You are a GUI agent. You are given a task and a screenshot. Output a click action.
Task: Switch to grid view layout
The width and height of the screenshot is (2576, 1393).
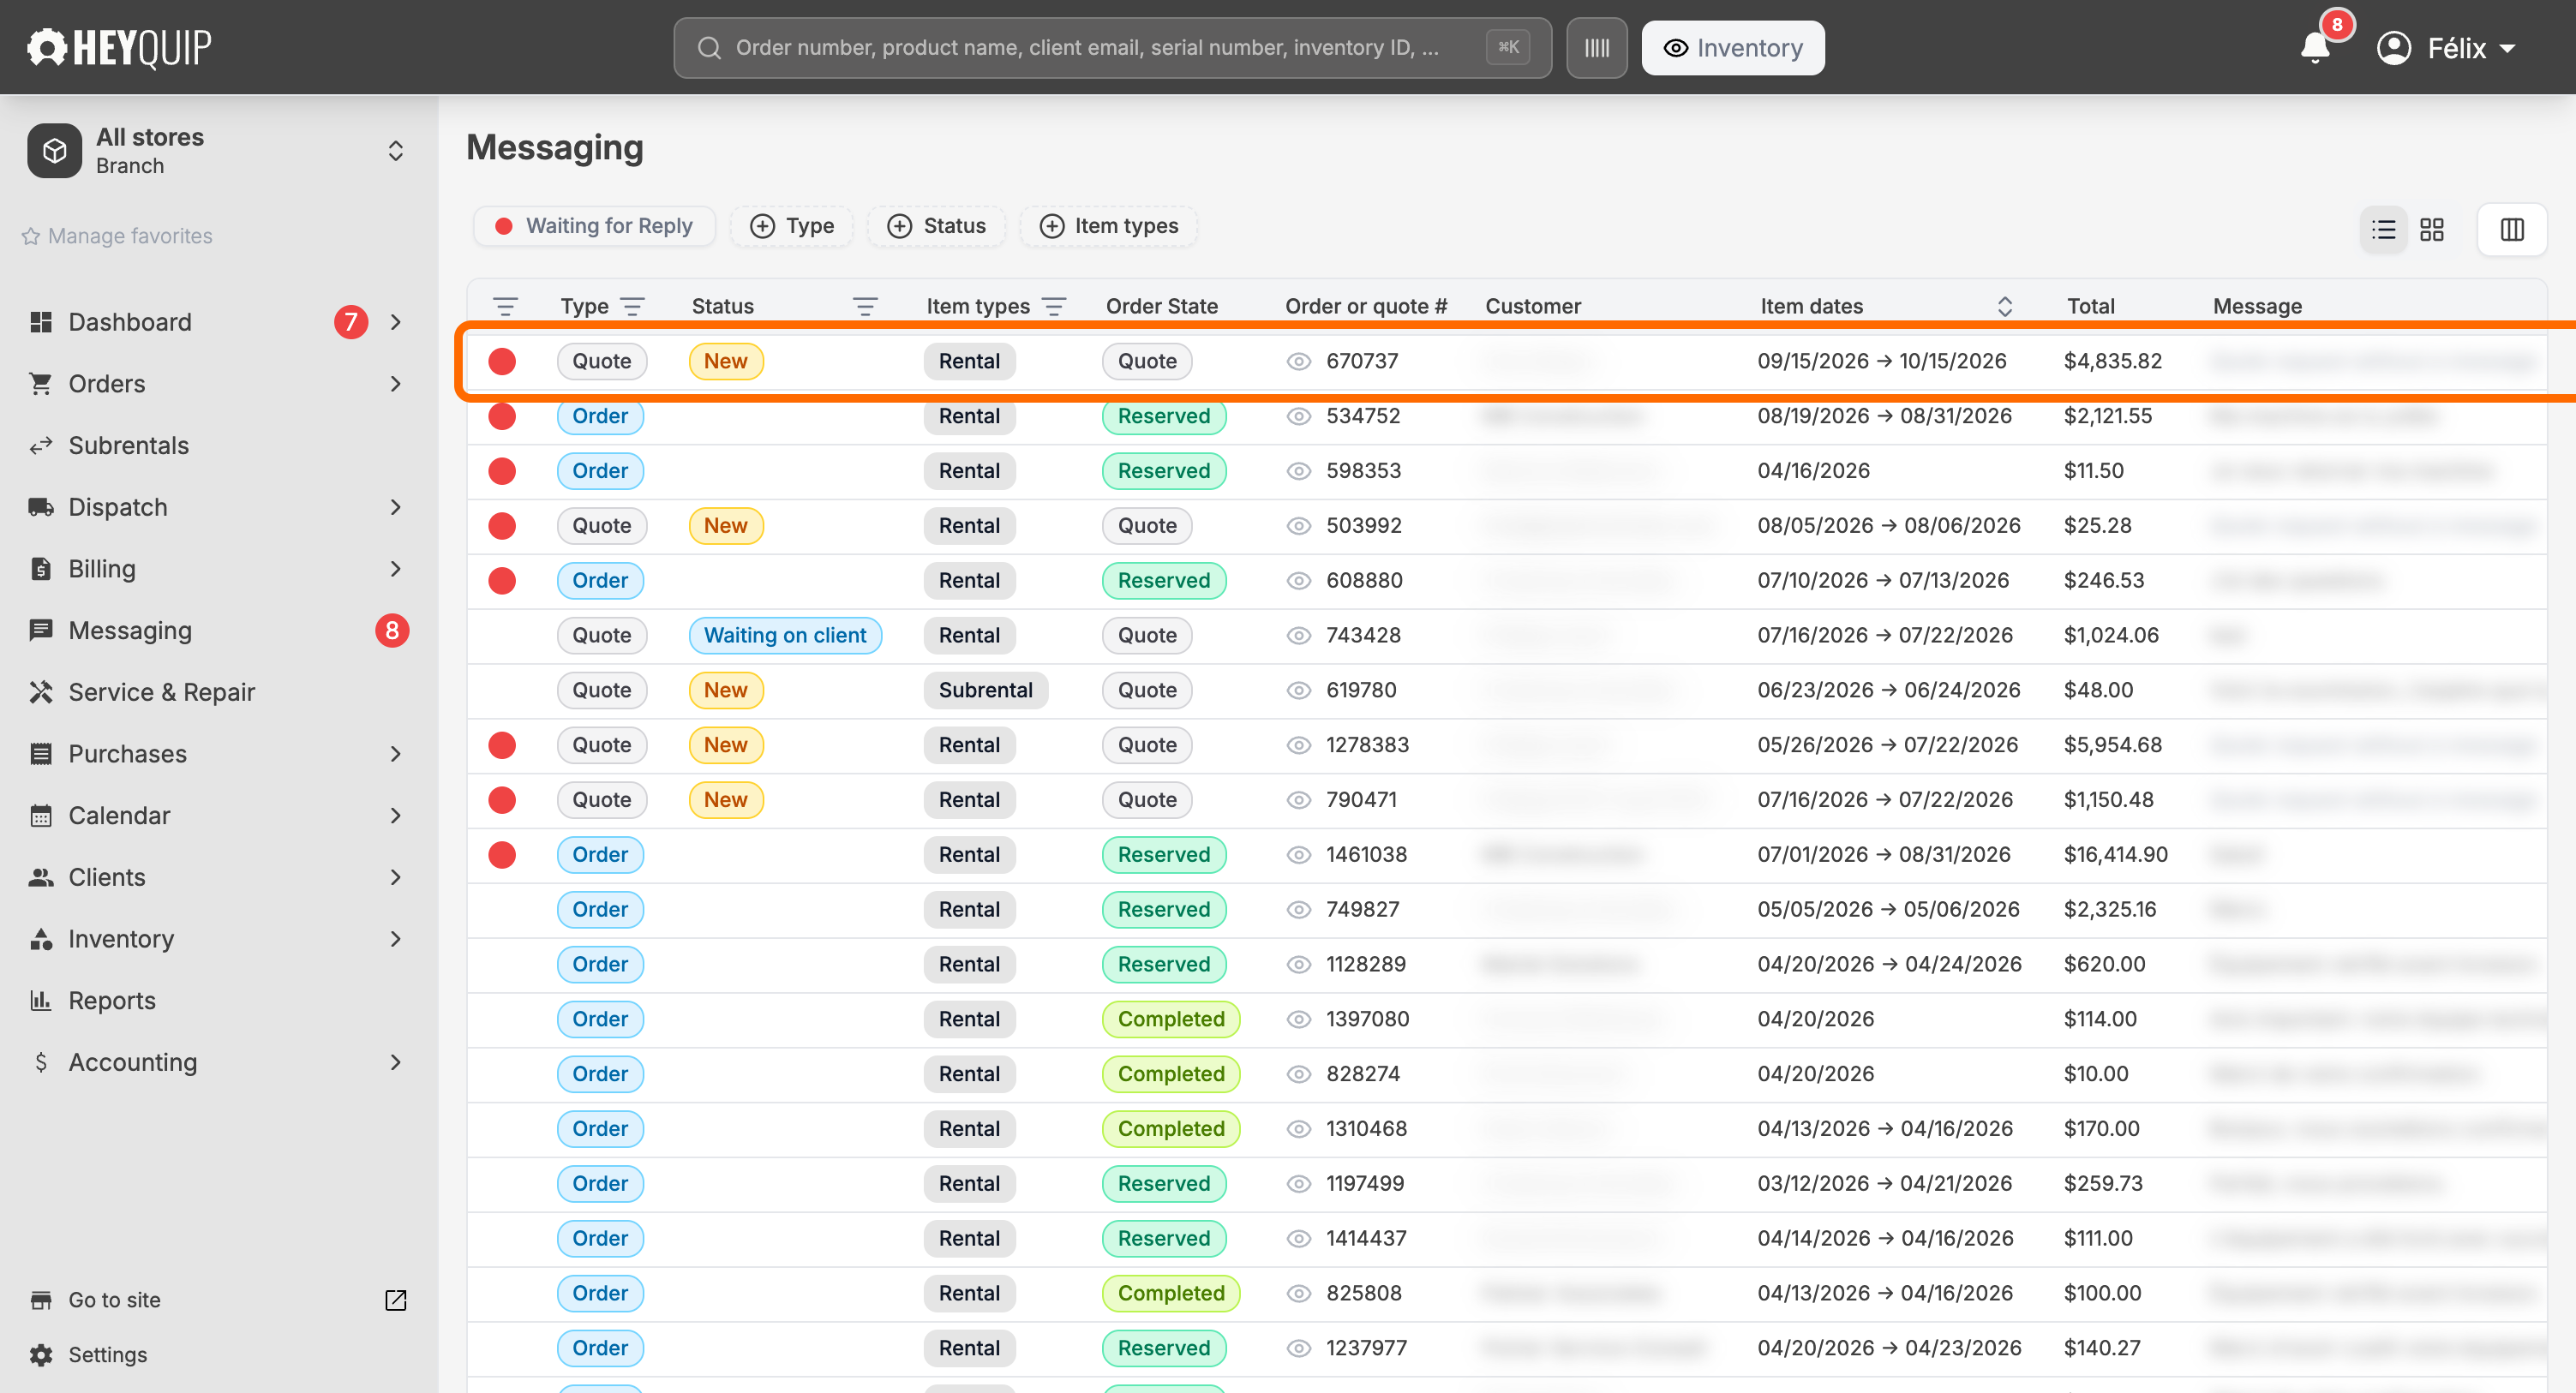click(x=2432, y=230)
